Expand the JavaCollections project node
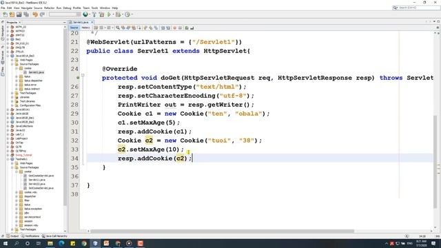This screenshot has height=248, width=441. 8,126
